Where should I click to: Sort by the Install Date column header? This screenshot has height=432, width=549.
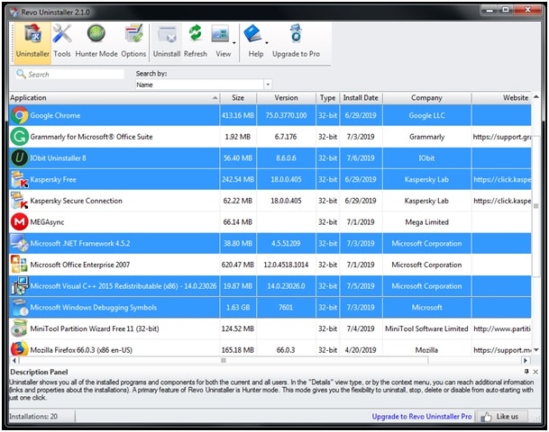tap(361, 98)
